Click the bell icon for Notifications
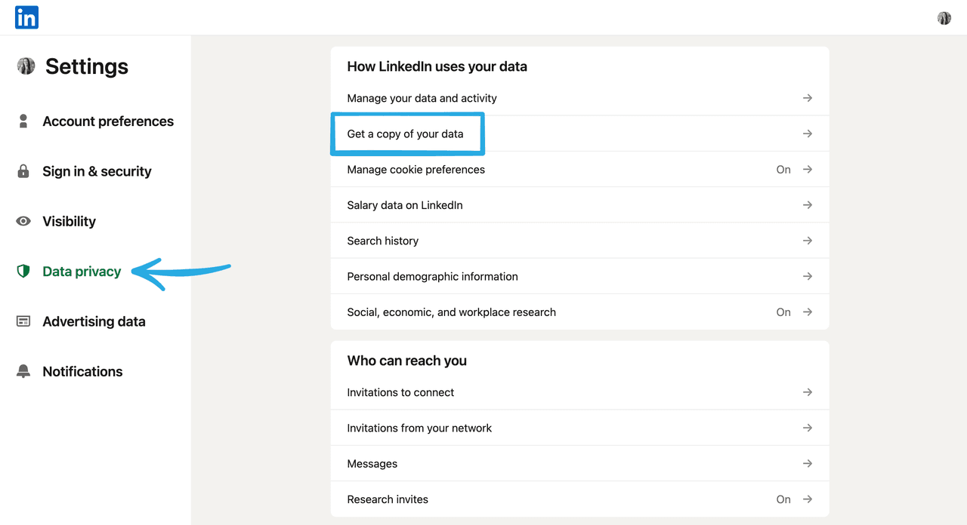 (23, 371)
